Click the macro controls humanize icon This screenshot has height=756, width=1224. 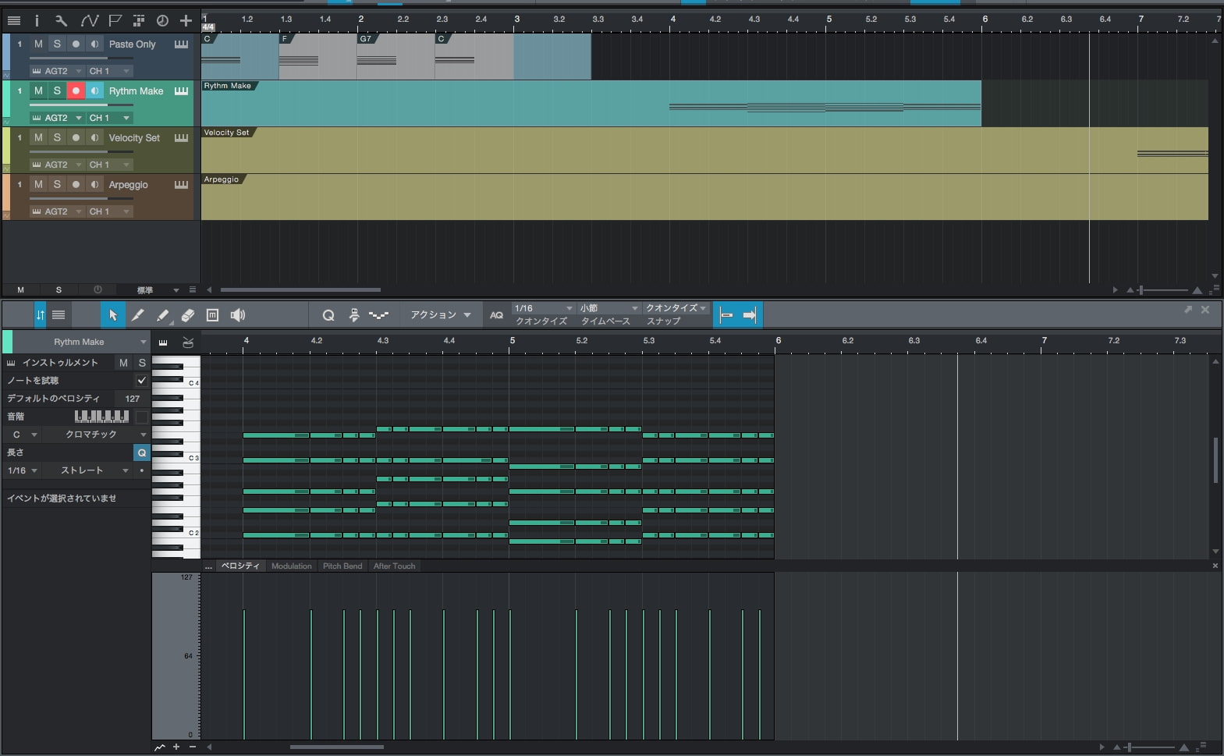[354, 315]
